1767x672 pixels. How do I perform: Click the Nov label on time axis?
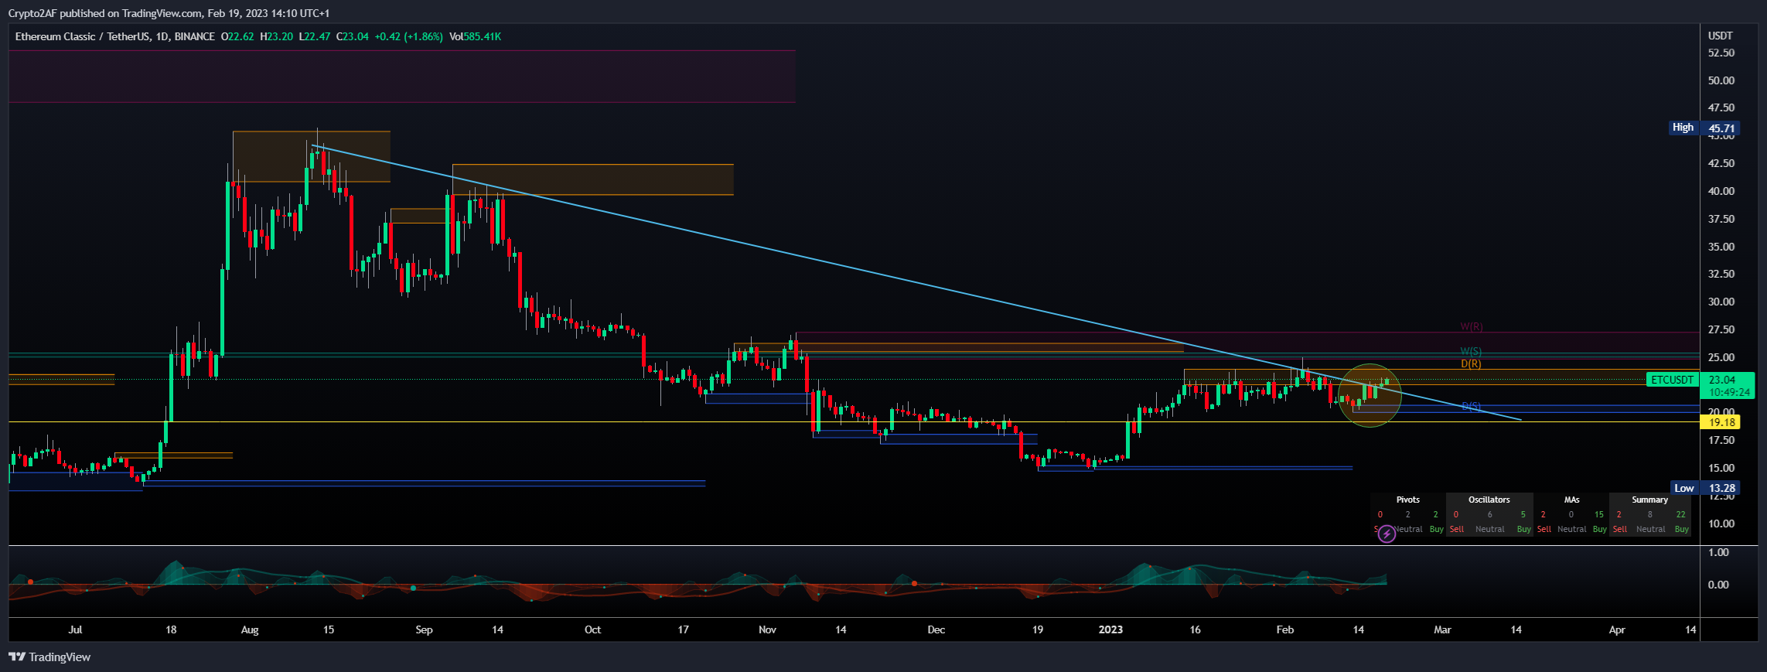click(767, 630)
